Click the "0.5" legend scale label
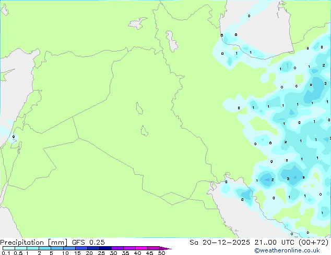Viewport: 331px width, 255px height. click(18, 253)
